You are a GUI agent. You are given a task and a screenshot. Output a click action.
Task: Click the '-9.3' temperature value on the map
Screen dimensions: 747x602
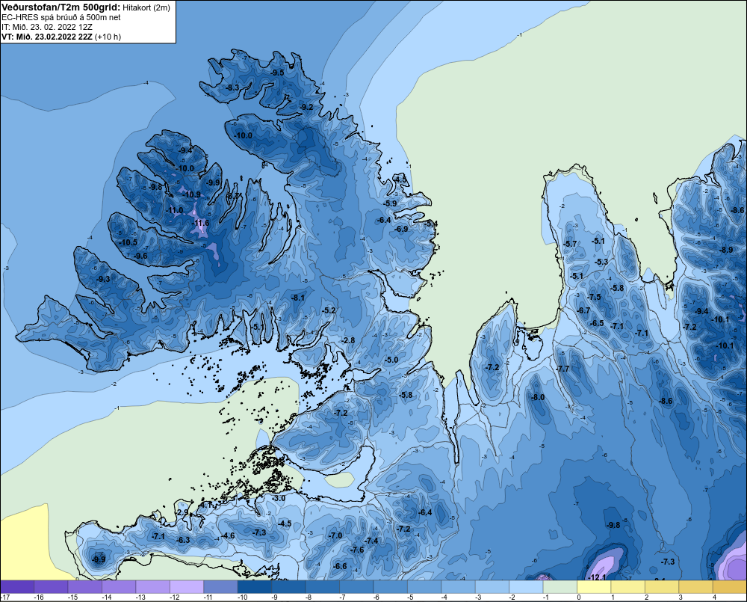click(103, 279)
